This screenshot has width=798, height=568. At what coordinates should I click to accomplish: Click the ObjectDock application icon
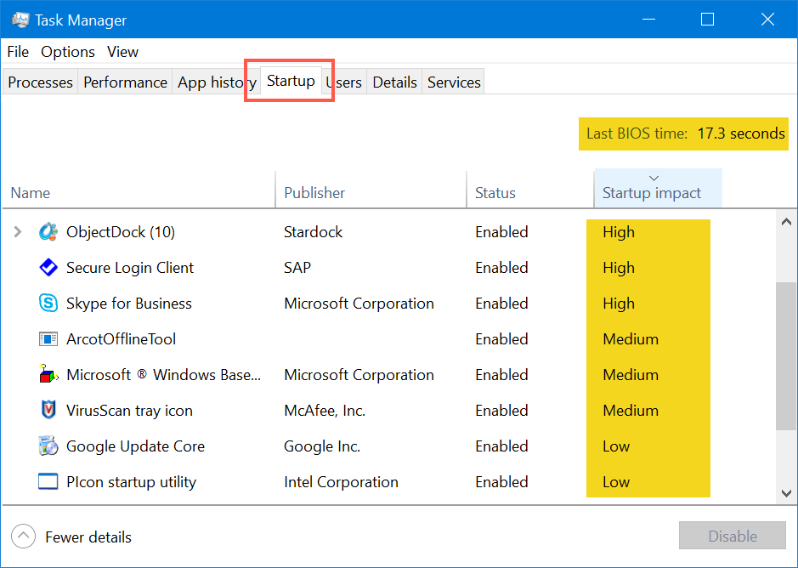48,231
